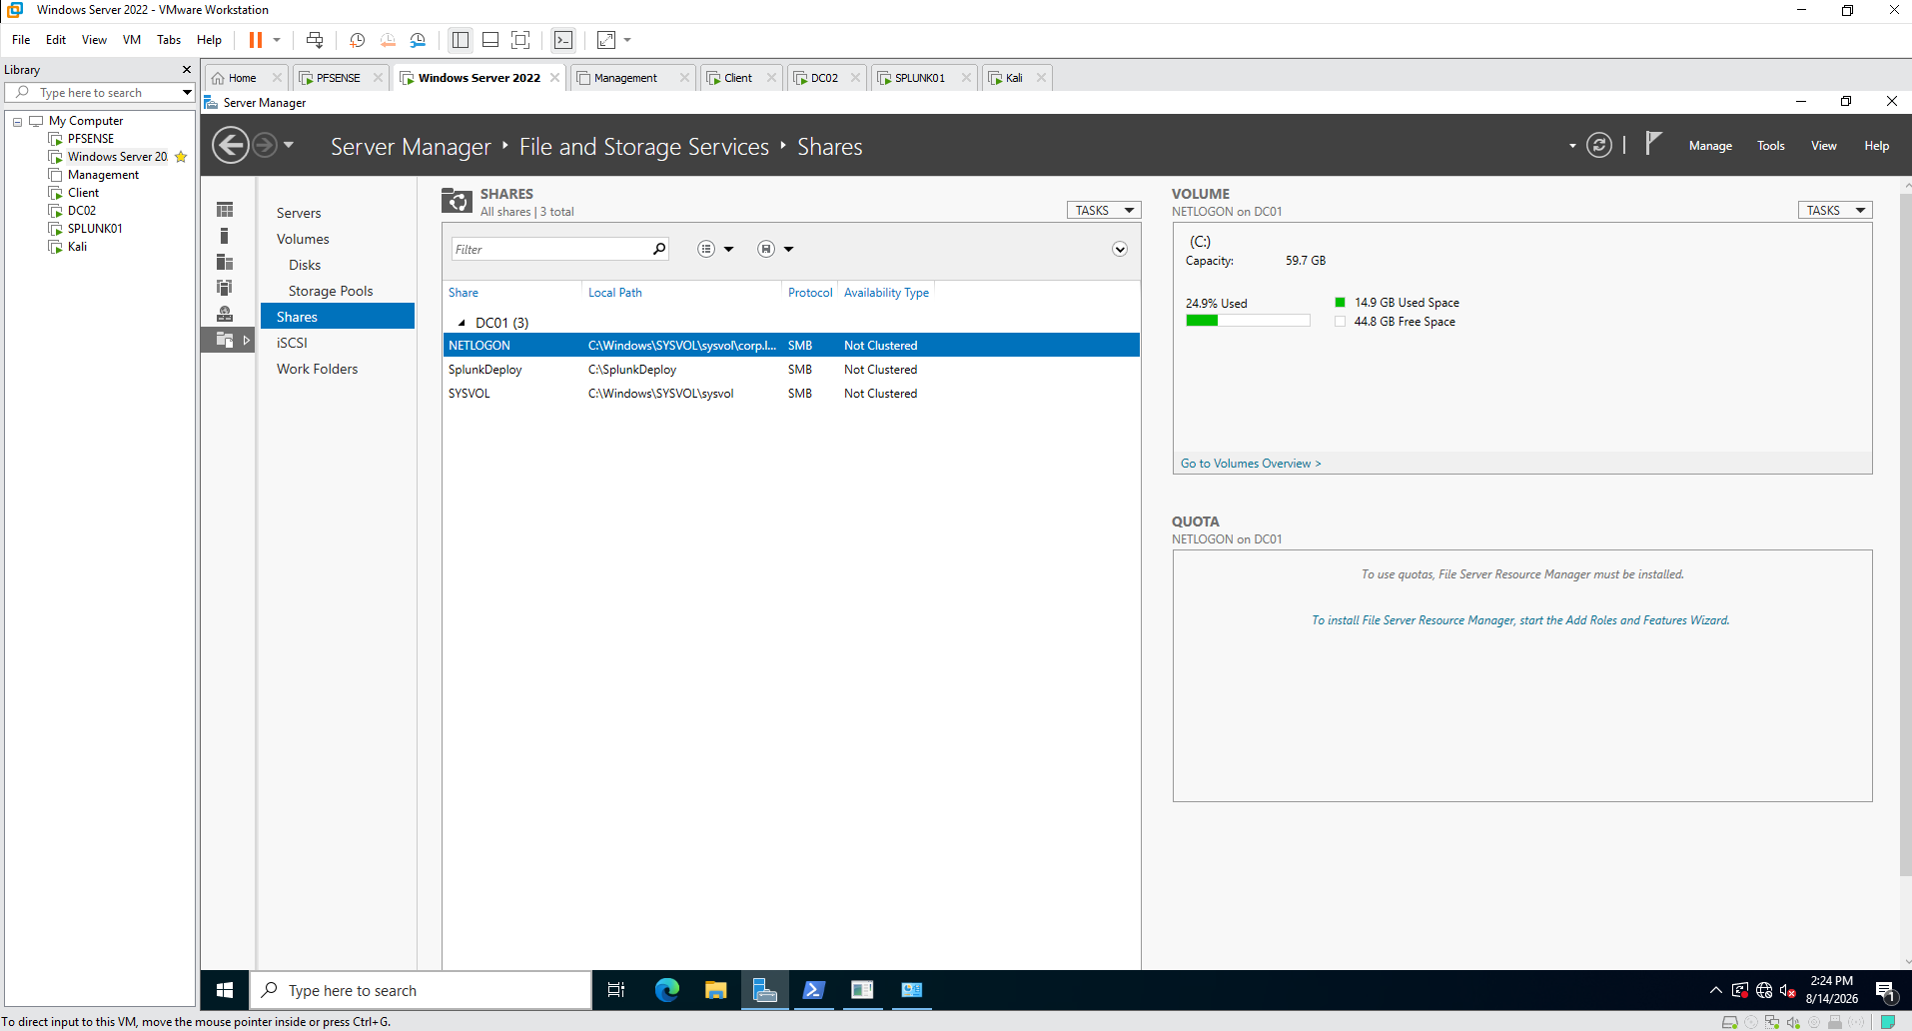The image size is (1912, 1031).
Task: Take a snapshot of this VM
Action: point(357,40)
